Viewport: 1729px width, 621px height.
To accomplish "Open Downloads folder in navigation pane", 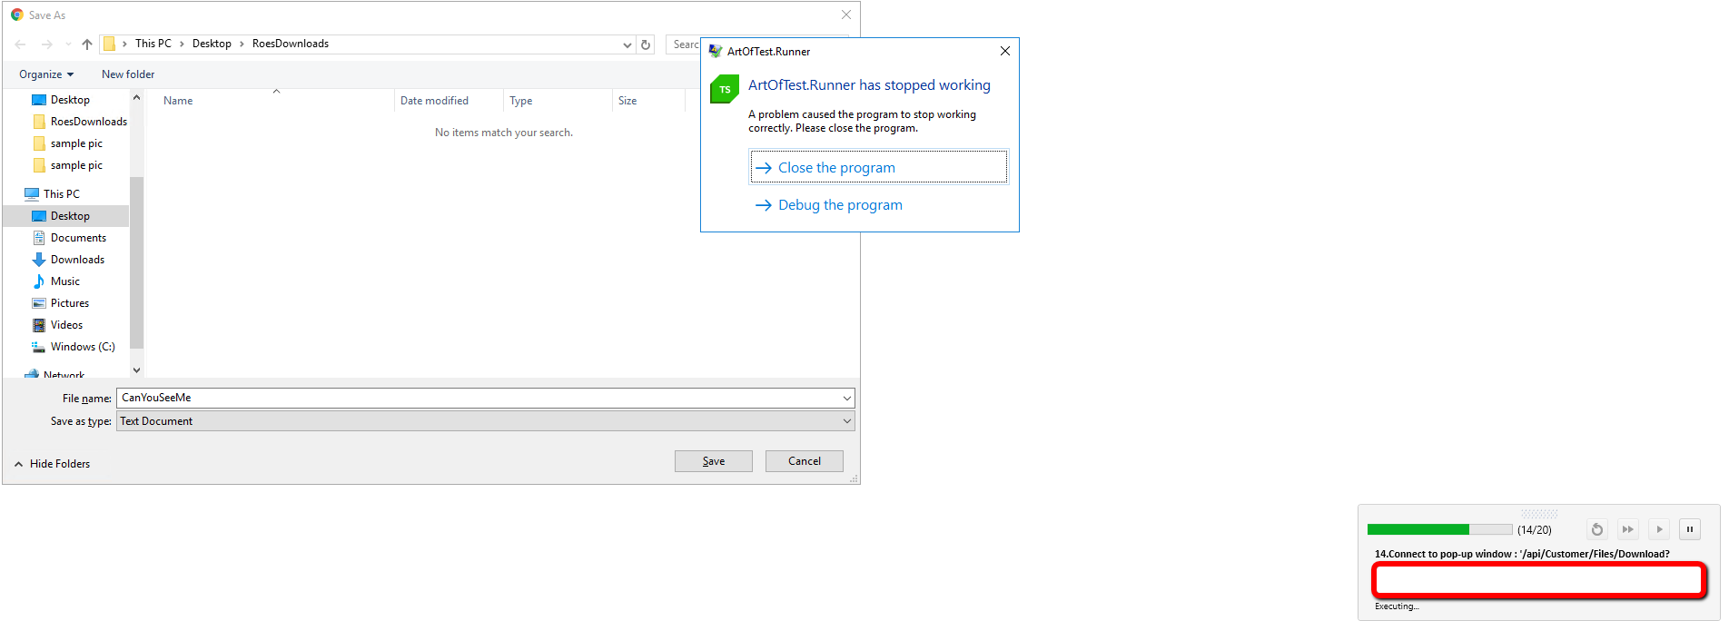I will (77, 260).
